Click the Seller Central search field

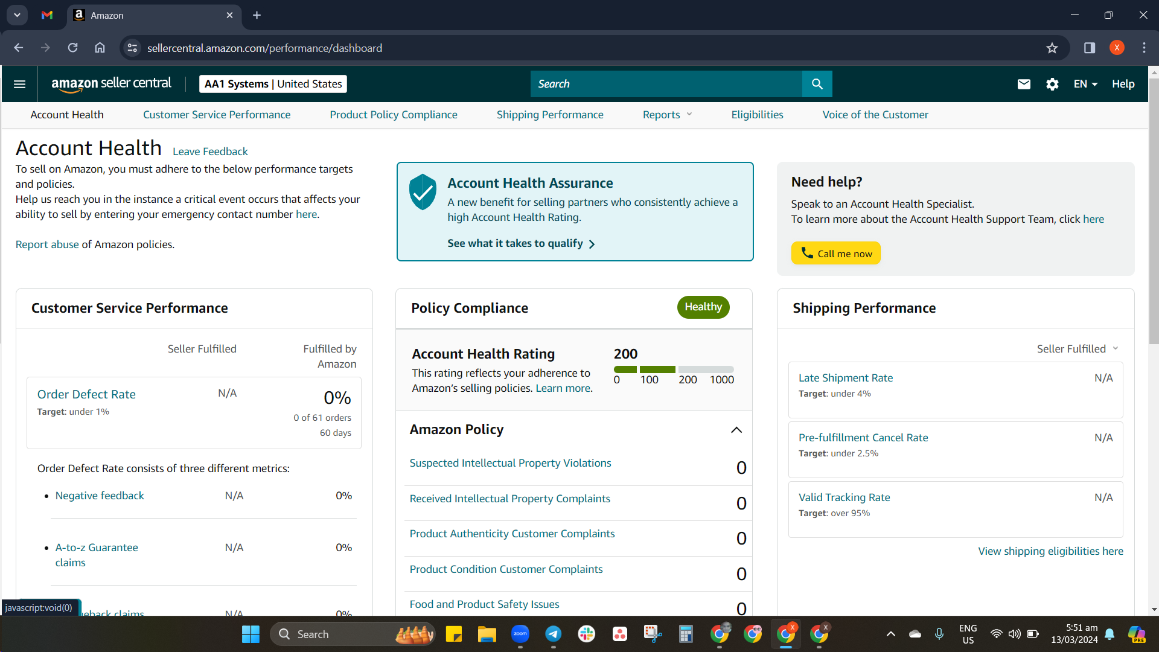click(666, 84)
